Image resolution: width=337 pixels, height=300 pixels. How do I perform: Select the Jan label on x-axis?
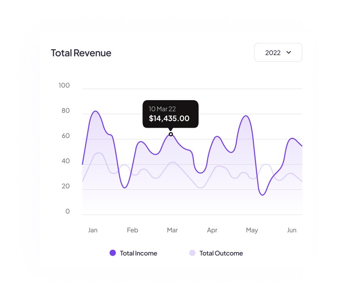click(x=93, y=230)
